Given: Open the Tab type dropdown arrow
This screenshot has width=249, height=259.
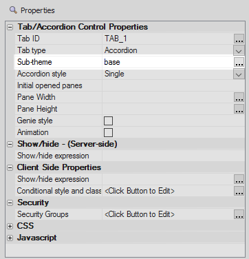Looking at the screenshot, I should (239, 50).
